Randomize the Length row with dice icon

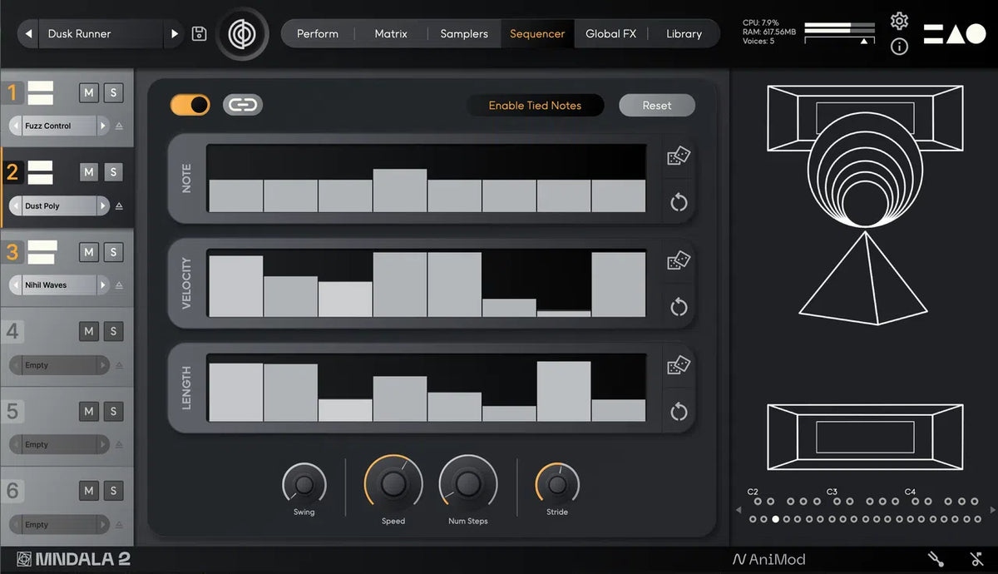[679, 366]
